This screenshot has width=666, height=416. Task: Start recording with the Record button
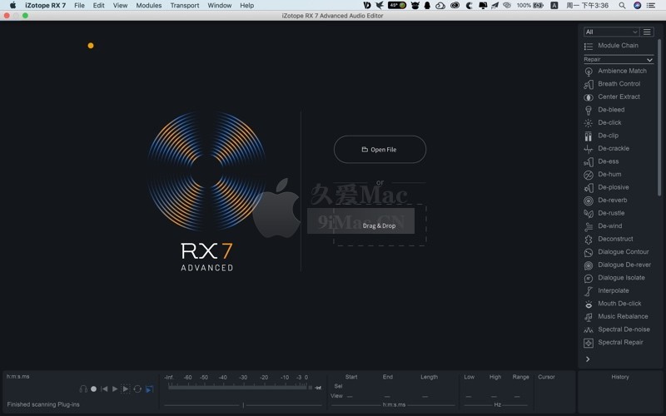pyautogui.click(x=93, y=389)
